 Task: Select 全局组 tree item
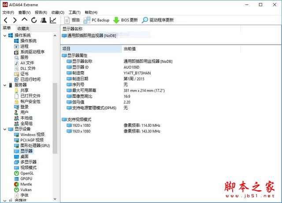[x=23, y=124]
